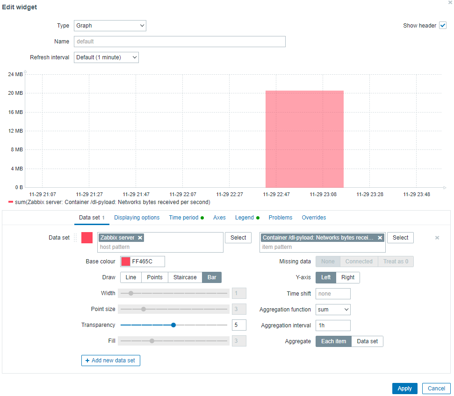
Task: Set Draw style to Bar
Action: point(212,277)
